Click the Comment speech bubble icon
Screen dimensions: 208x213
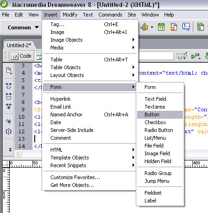tap(186, 27)
